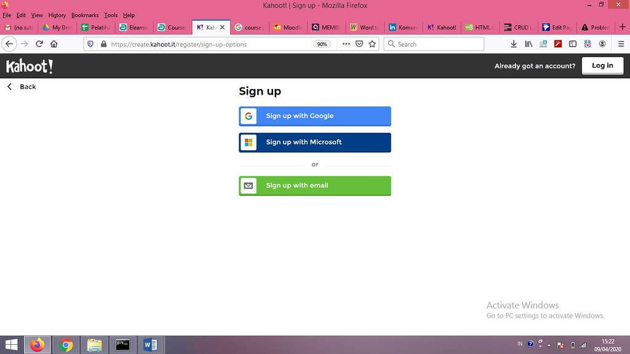Viewport: 630px width, 354px height.
Task: Open the File menu
Action: [7, 15]
